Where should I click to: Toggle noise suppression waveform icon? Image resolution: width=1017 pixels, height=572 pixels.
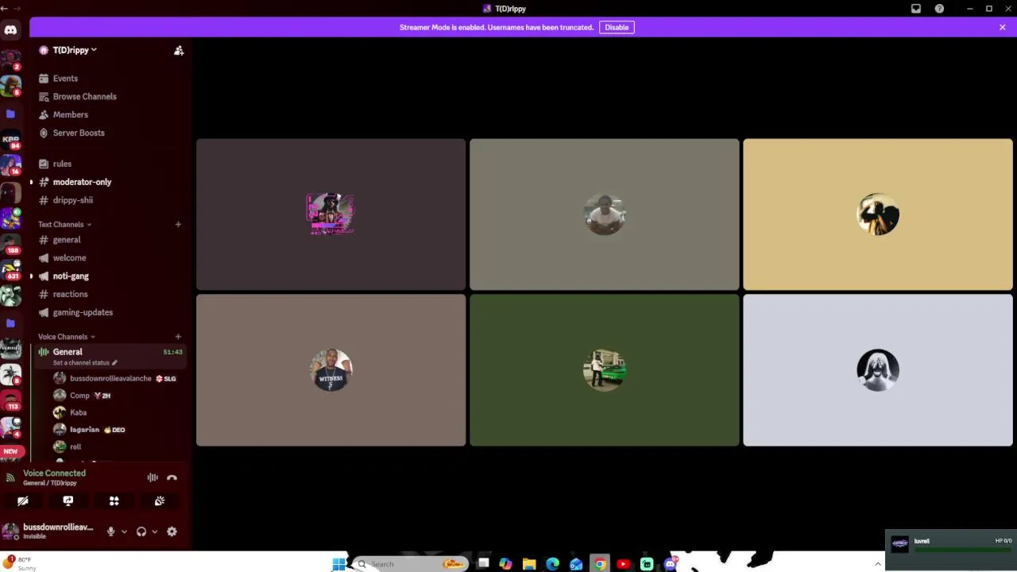153,477
